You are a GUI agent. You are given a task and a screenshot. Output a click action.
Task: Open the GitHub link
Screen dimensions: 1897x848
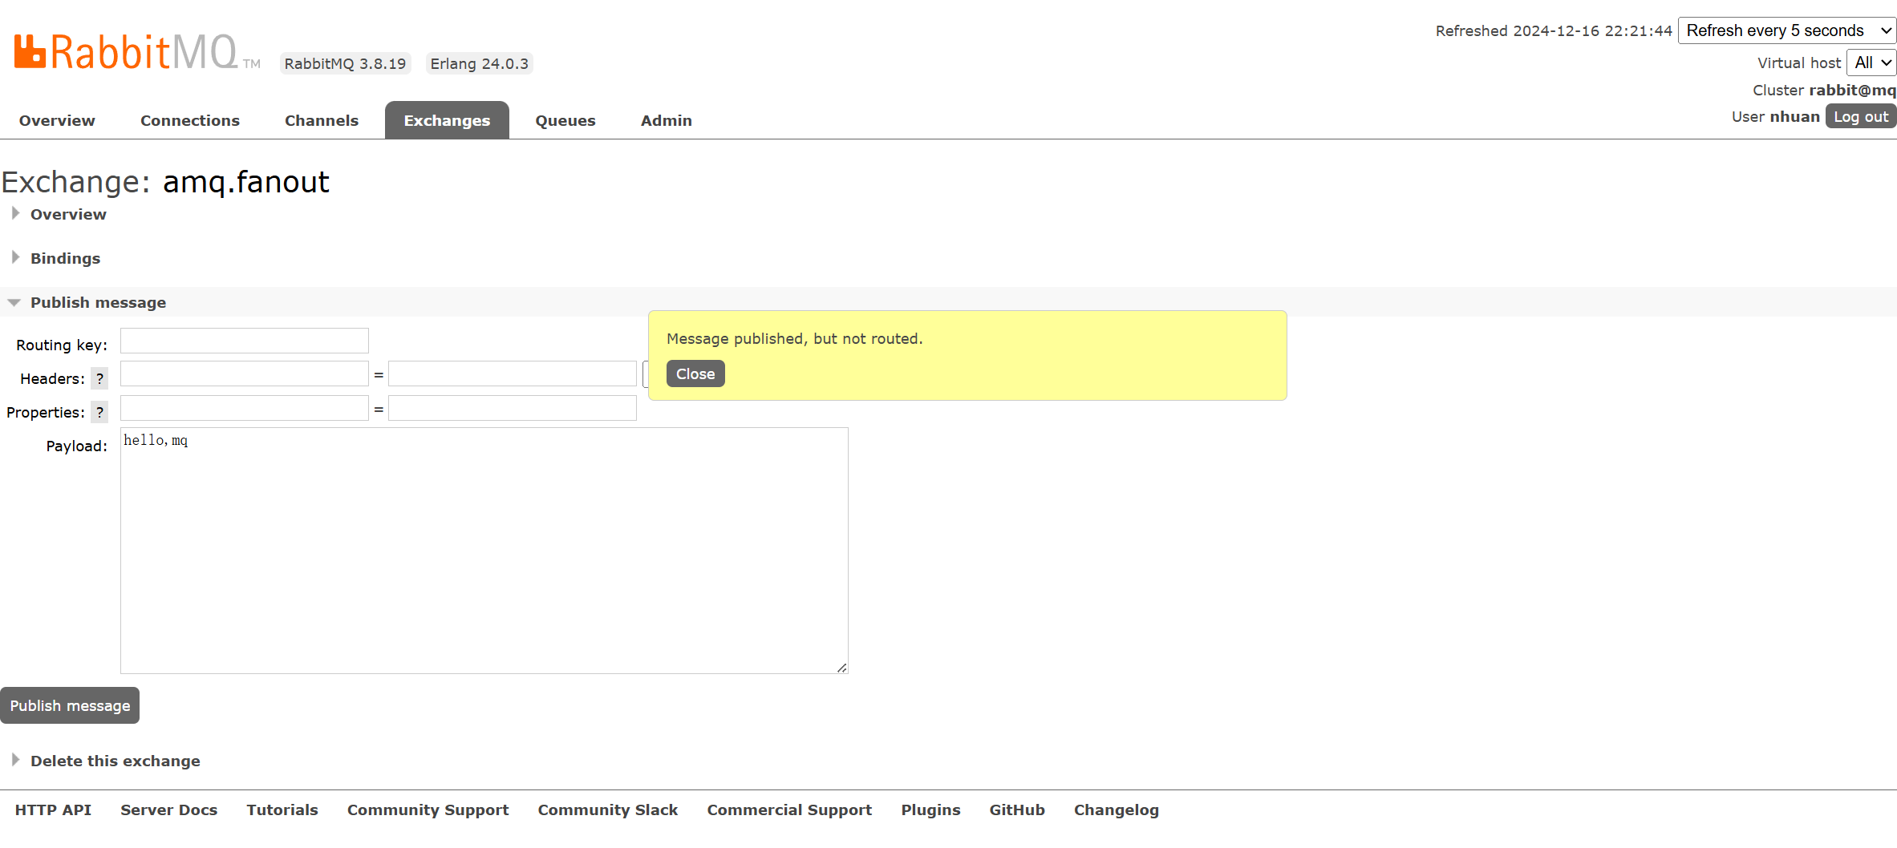point(1017,810)
